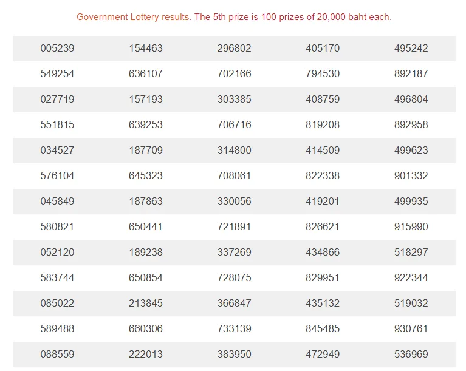The height and width of the screenshot is (371, 466).
Task: Click the number 702166
Action: click(x=234, y=73)
